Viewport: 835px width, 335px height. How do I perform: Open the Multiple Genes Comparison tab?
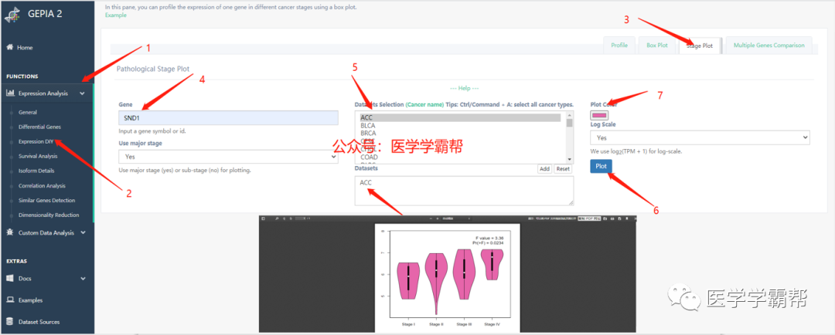click(769, 46)
